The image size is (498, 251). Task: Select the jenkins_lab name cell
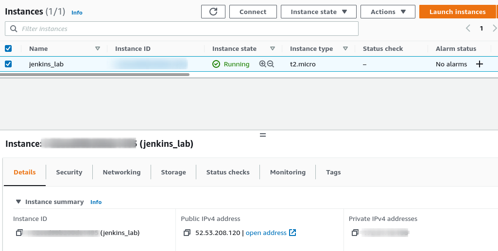46,64
